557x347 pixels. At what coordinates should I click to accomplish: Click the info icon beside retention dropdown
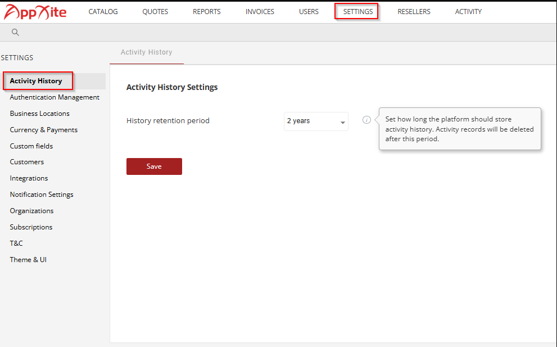[x=366, y=120]
